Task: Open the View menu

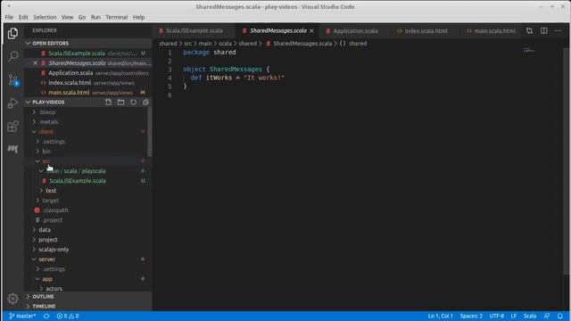Action: point(67,17)
